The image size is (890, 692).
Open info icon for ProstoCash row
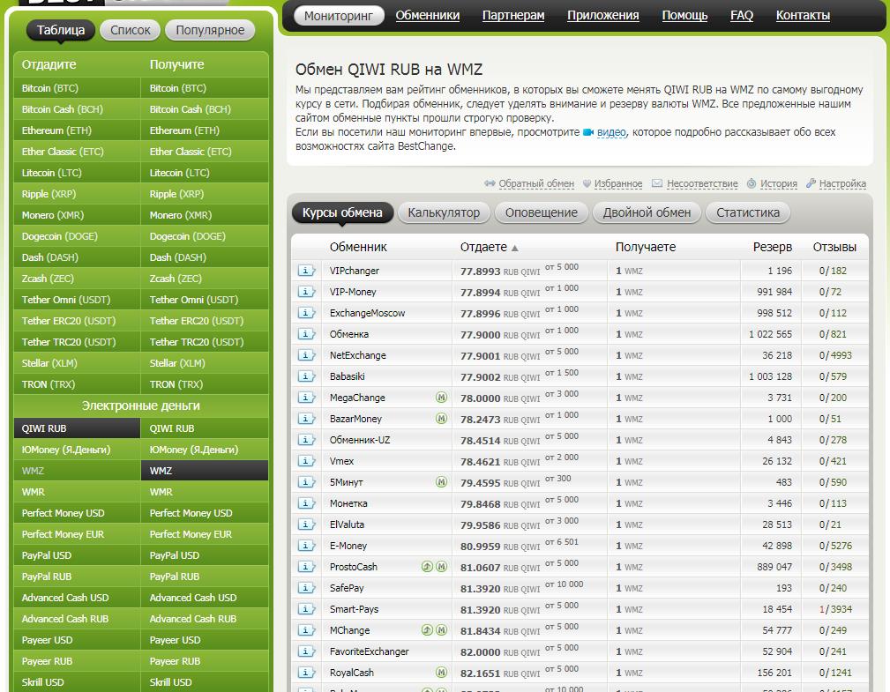coord(306,567)
